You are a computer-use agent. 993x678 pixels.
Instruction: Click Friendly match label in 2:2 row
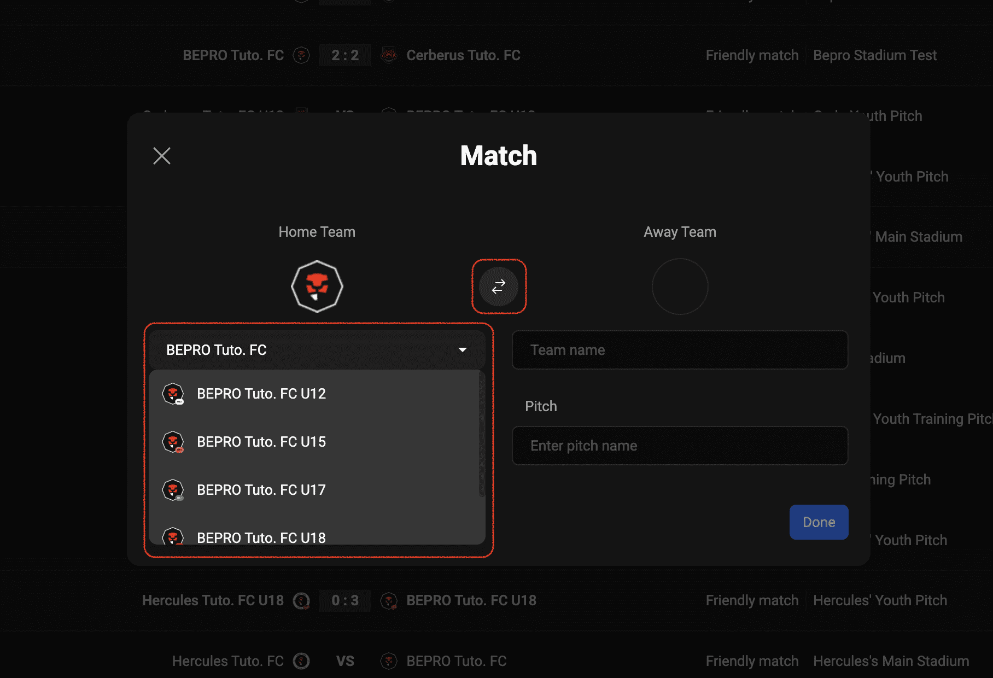(752, 55)
